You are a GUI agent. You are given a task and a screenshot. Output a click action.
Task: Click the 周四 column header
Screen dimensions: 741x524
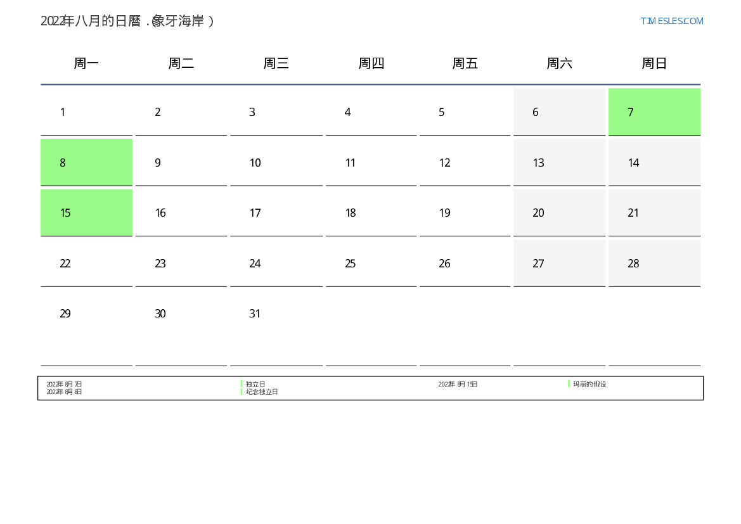[371, 63]
